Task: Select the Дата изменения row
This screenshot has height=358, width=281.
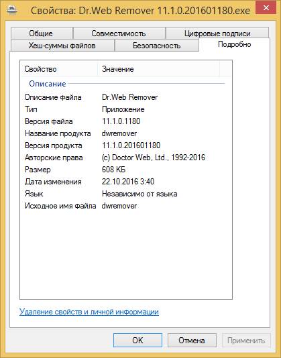Action: 126,182
